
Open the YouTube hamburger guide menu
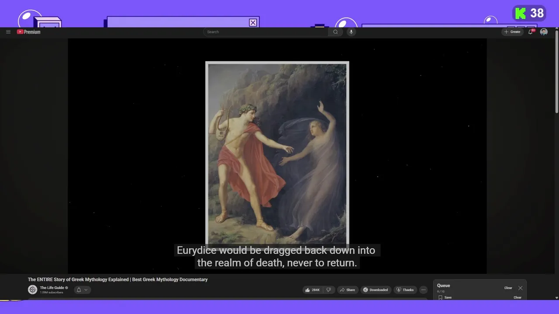point(8,32)
